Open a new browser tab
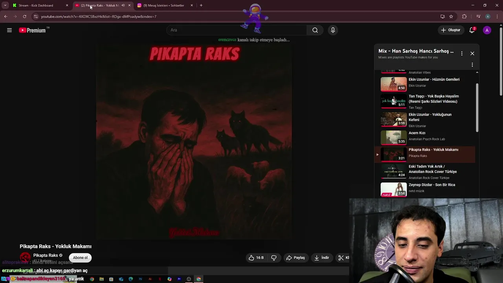 click(x=201, y=6)
